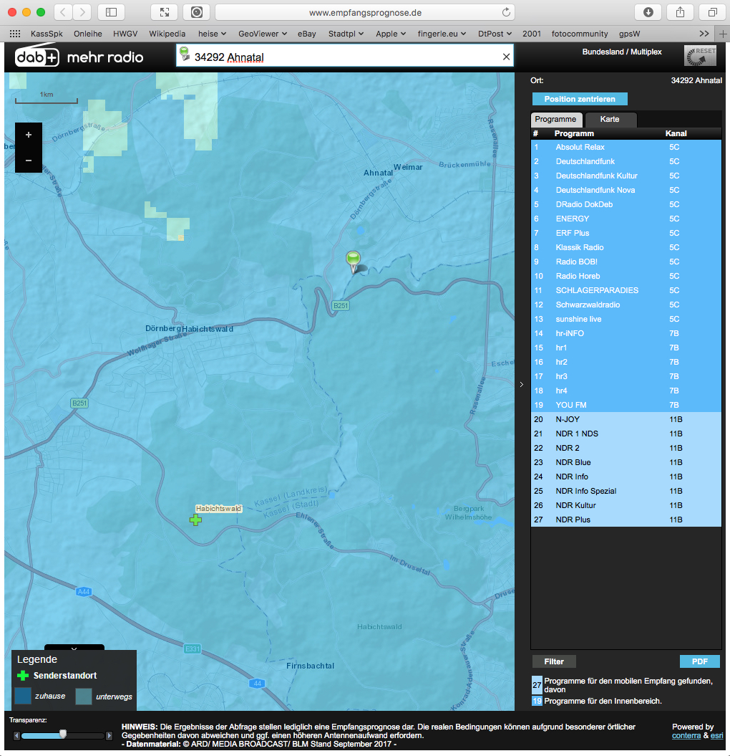Click the screenshot camera toolbar icon
730x756 pixels.
(x=197, y=12)
